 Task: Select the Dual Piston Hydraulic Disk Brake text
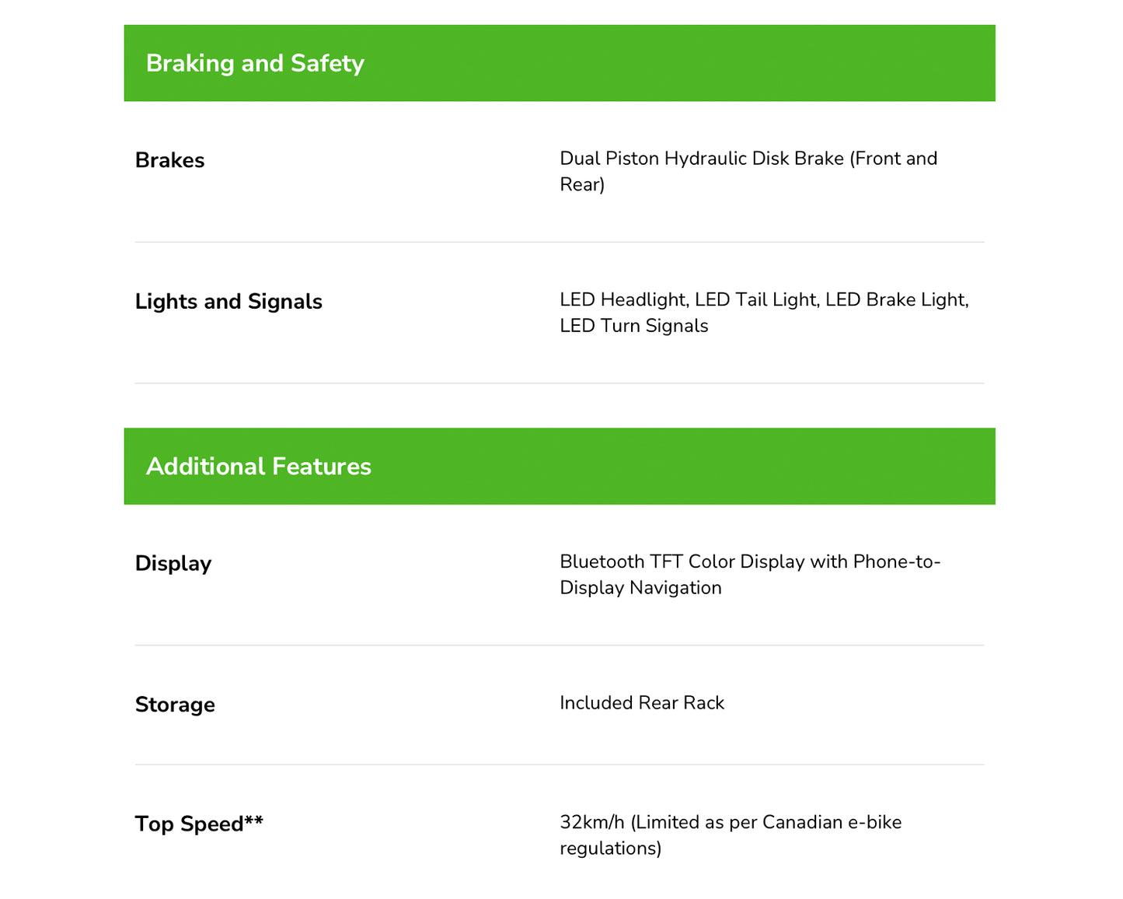702,159
